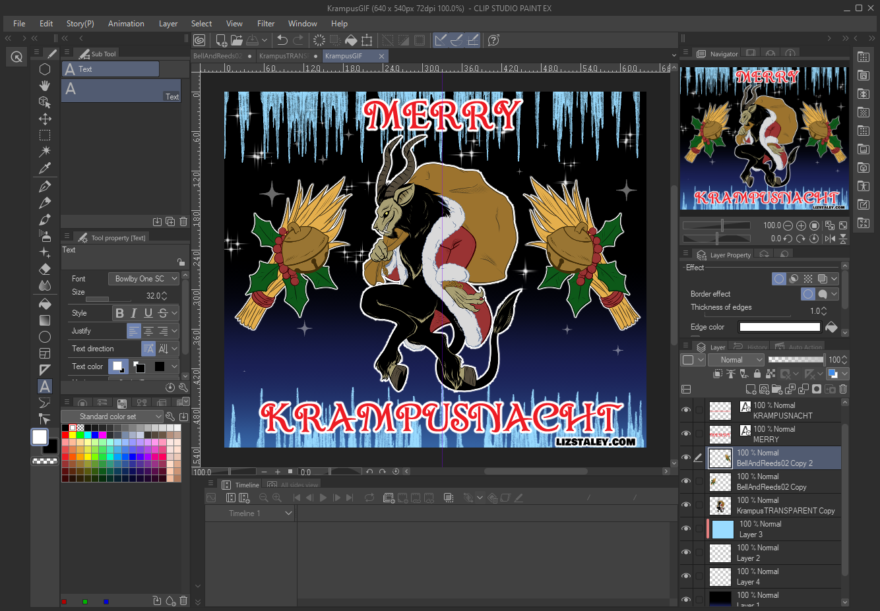Click the Play button in Timeline

pyautogui.click(x=323, y=498)
